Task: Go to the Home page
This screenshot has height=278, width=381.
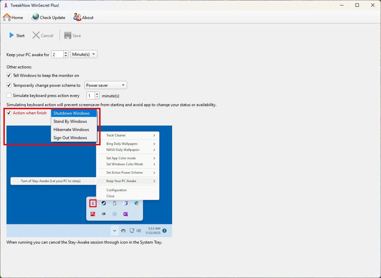Action: [x=13, y=17]
